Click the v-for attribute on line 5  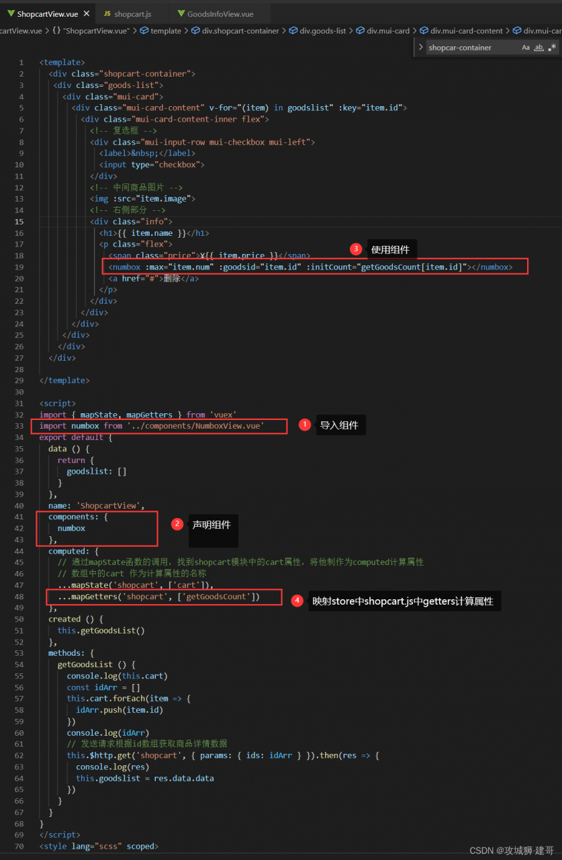point(271,108)
